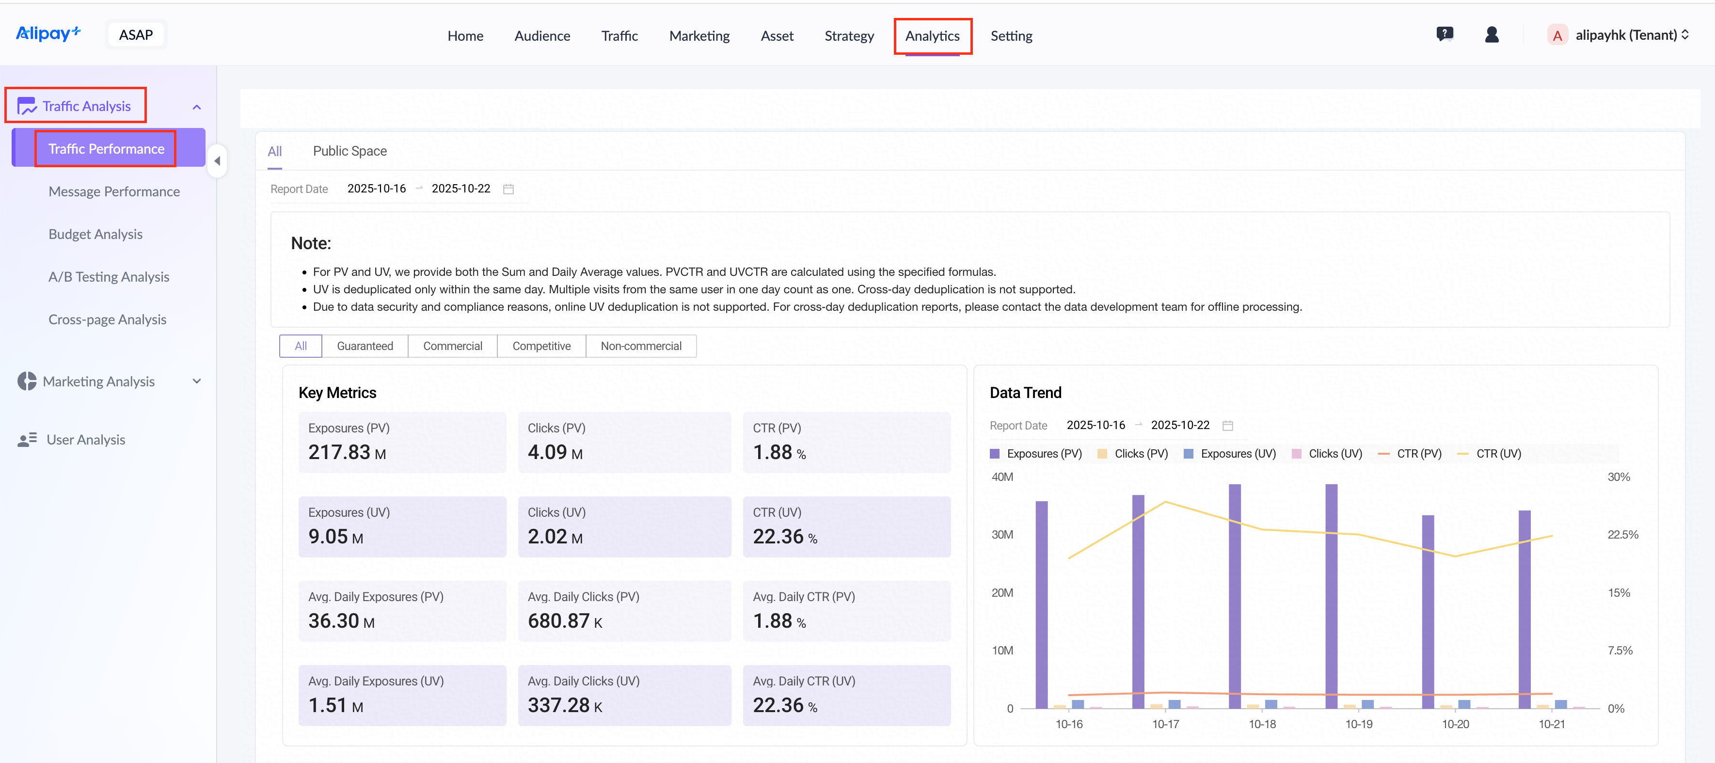Select the Non-commercial filter option
1715x763 pixels.
(x=640, y=346)
